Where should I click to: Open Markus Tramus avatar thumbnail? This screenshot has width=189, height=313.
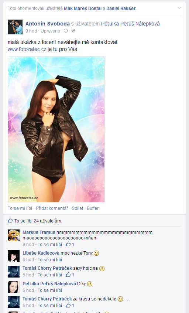(x=14, y=235)
